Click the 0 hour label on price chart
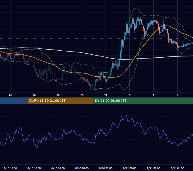 coord(130,95)
